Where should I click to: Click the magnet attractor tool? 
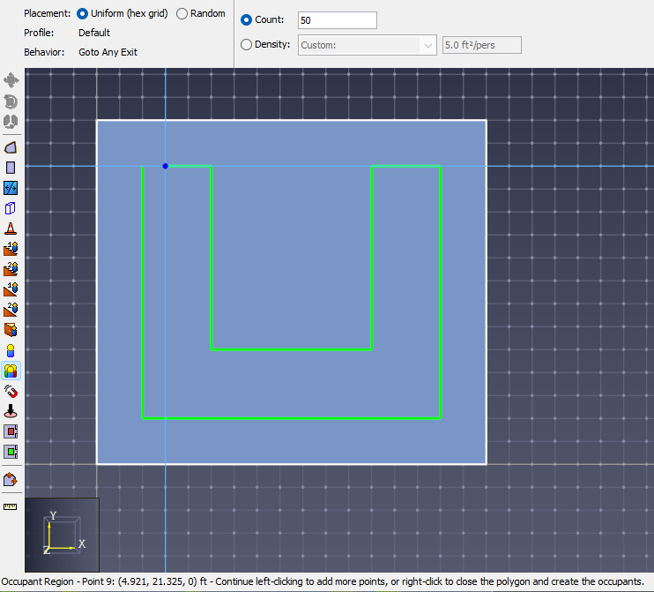point(11,392)
